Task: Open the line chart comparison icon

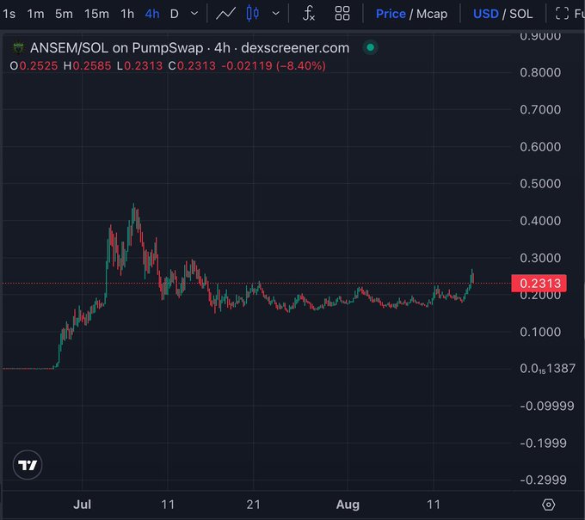Action: click(x=225, y=14)
